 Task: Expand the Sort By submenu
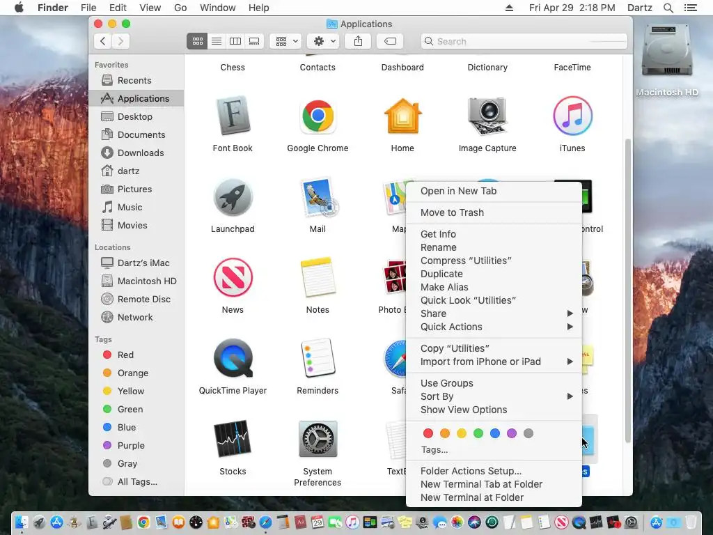tap(494, 396)
